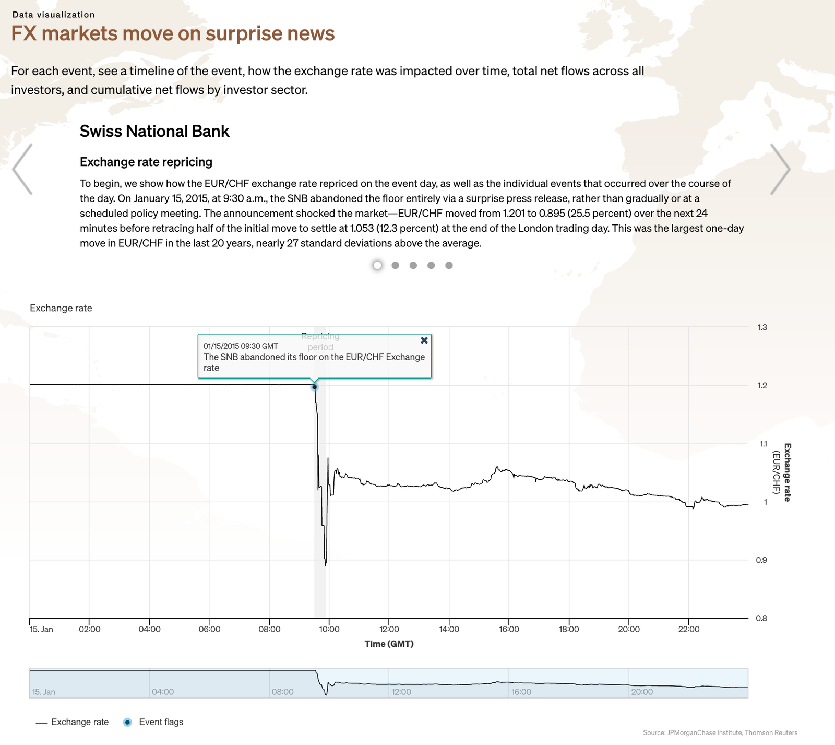Click the navigator mini chart at 04:00

click(x=150, y=683)
